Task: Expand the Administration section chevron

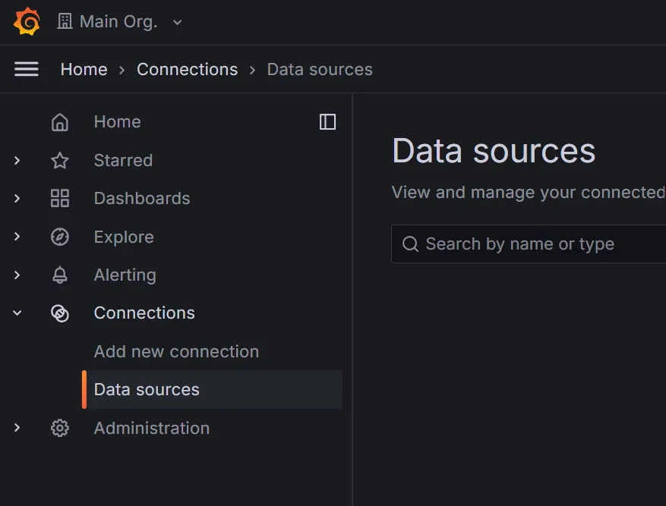Action: 17,428
